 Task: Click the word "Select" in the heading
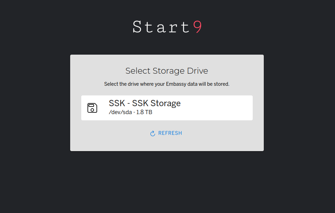[137, 71]
